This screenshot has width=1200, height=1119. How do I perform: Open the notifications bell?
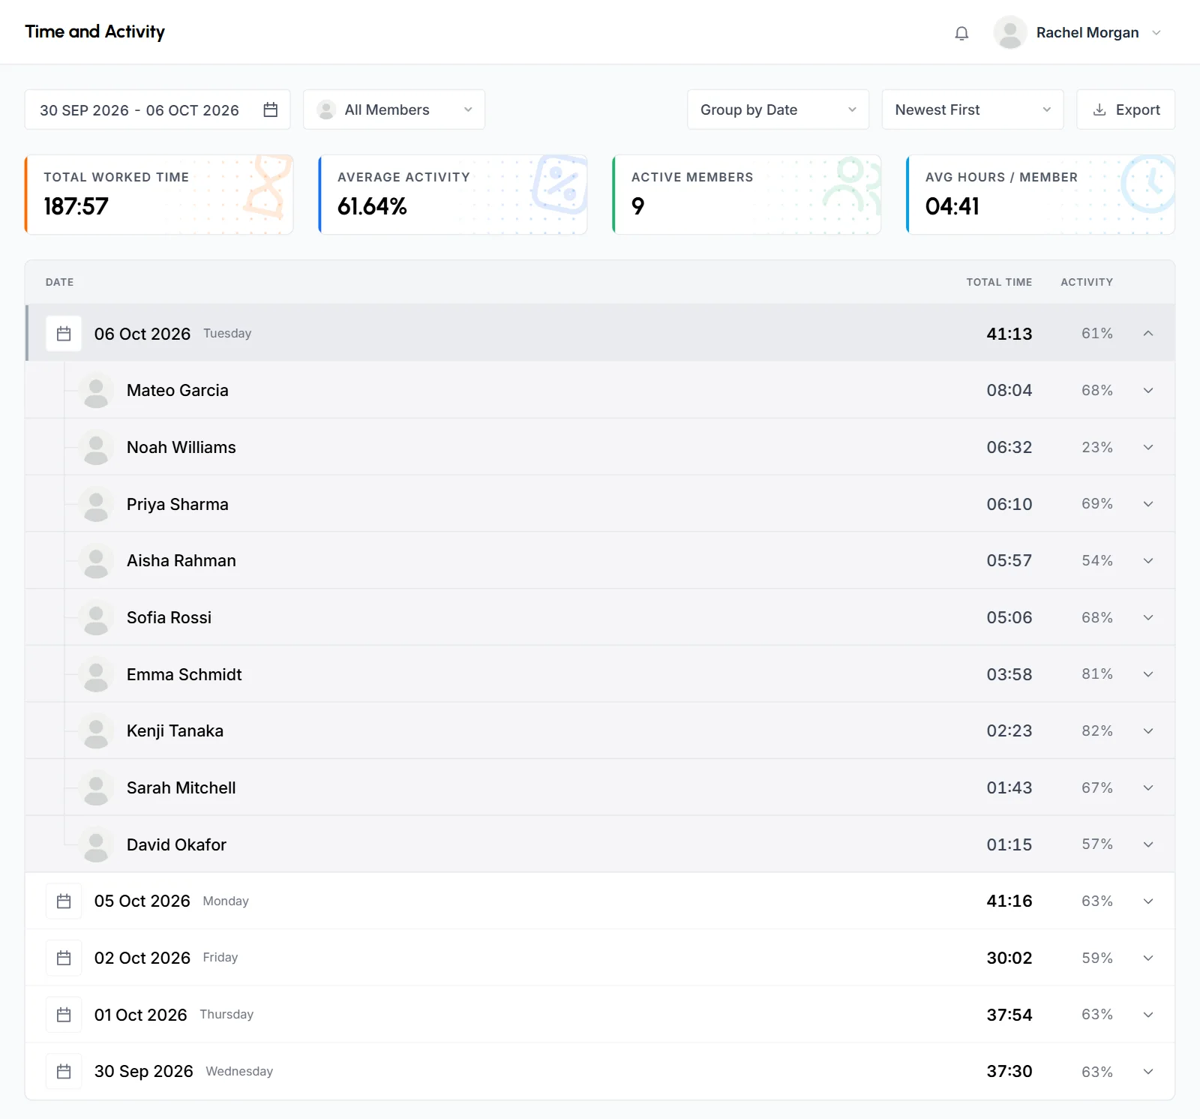tap(961, 33)
